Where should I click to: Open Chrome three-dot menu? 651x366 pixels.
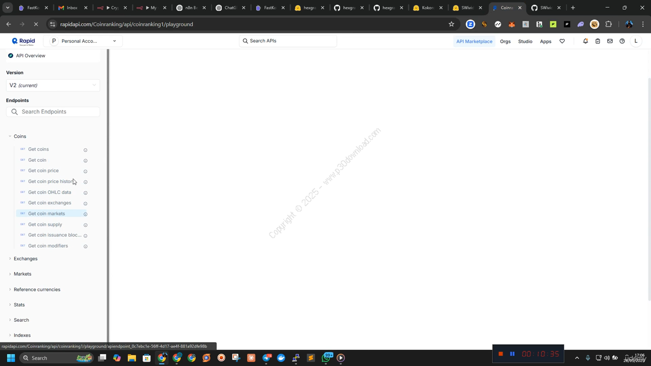[x=643, y=24]
